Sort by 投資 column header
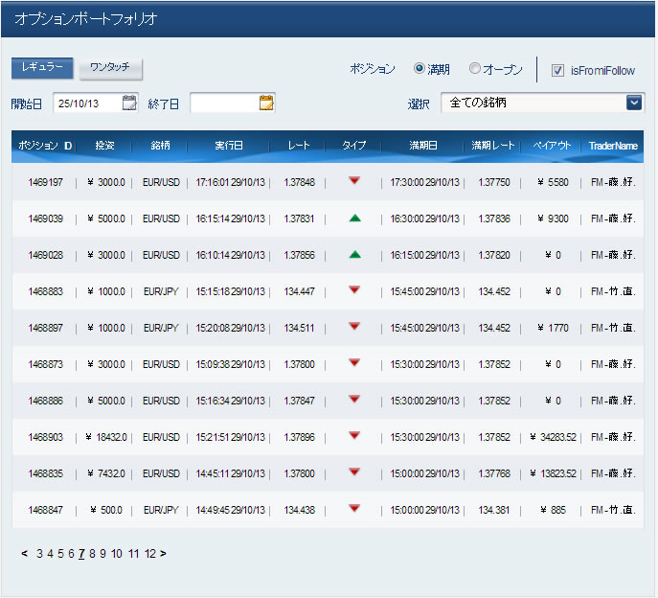 104,146
